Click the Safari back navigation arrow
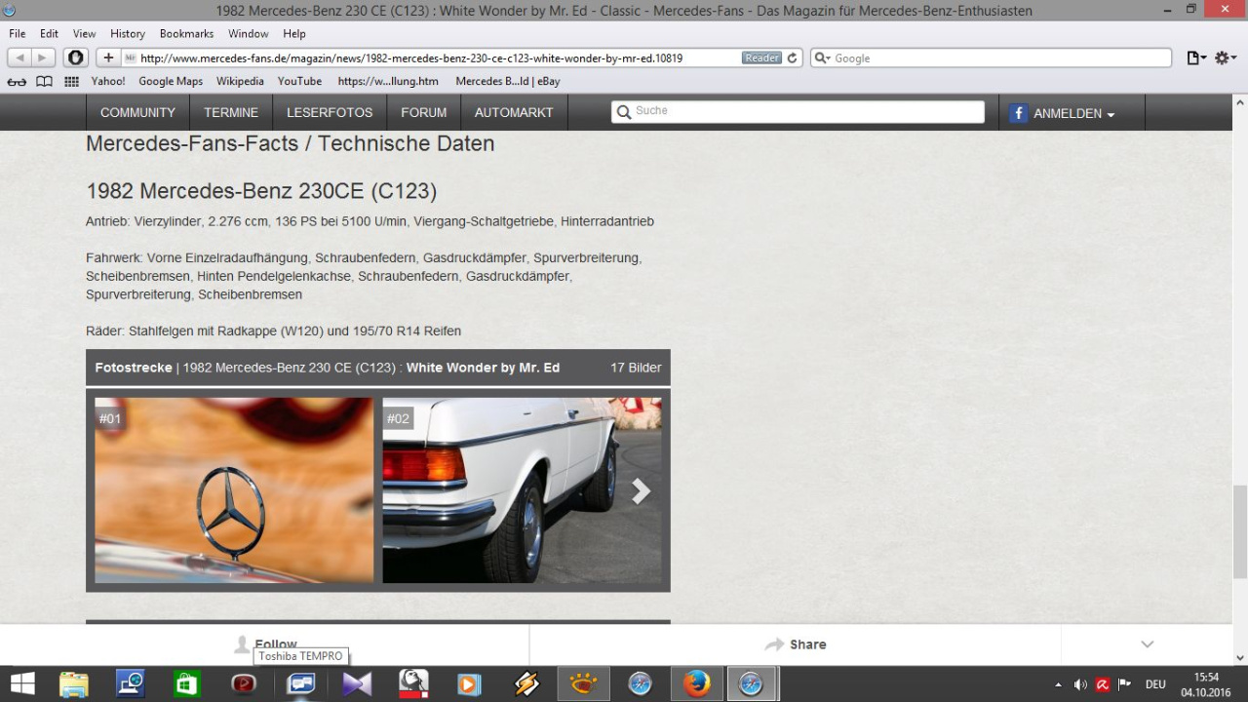1248x702 pixels. point(19,58)
